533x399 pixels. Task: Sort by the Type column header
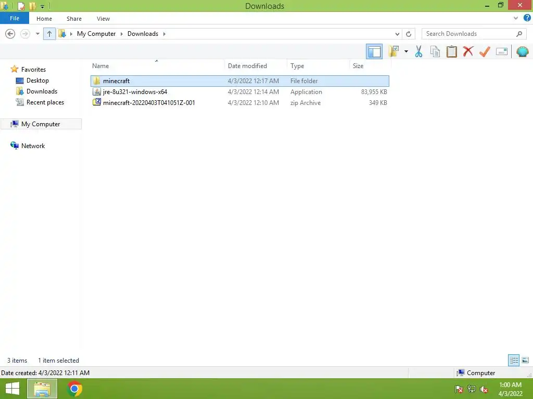297,66
